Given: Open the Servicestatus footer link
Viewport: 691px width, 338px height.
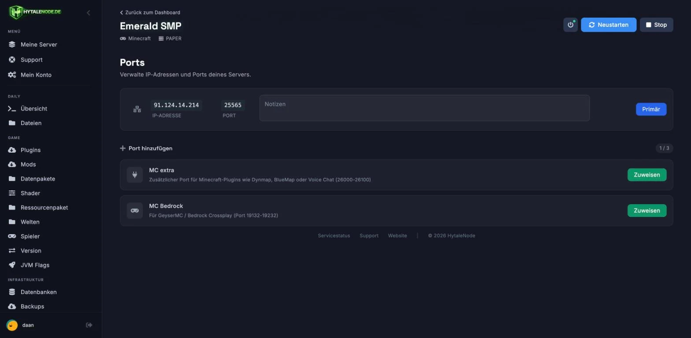Looking at the screenshot, I should point(334,235).
